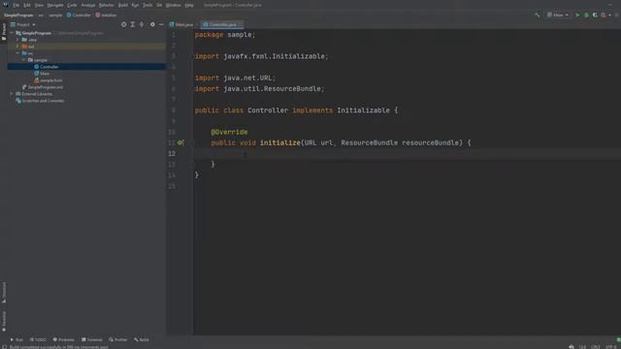
Task: Switch to the Main.java editor tab
Action: [x=181, y=24]
